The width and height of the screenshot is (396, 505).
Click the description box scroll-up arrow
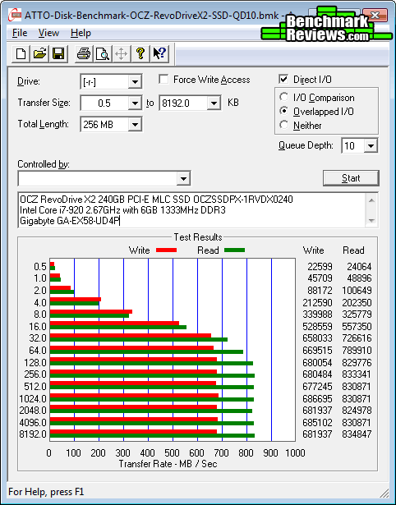pyautogui.click(x=371, y=200)
